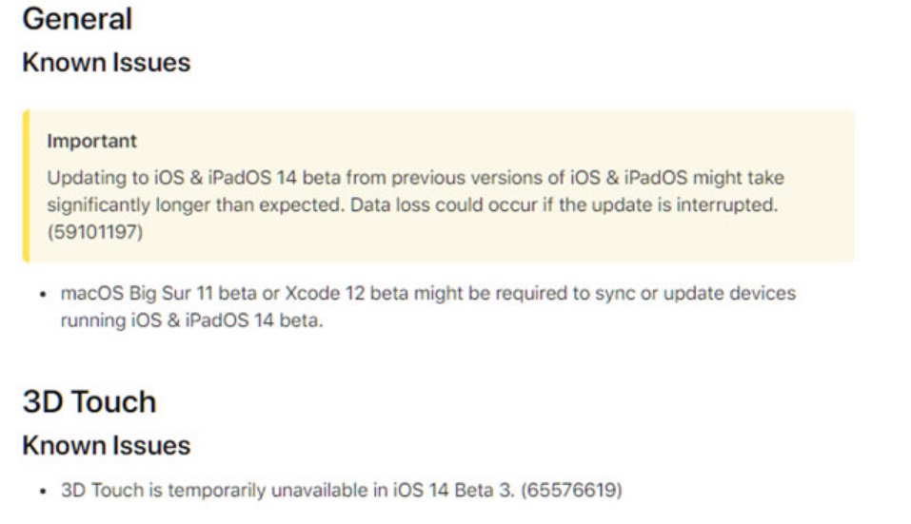The height and width of the screenshot is (524, 911).
Task: Click "Known Issues" subheading under General
Action: tap(106, 63)
